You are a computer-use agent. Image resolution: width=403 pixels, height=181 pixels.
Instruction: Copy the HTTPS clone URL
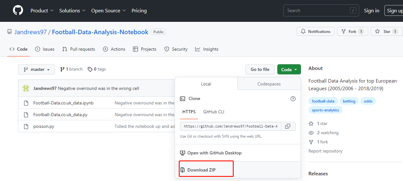click(x=288, y=126)
